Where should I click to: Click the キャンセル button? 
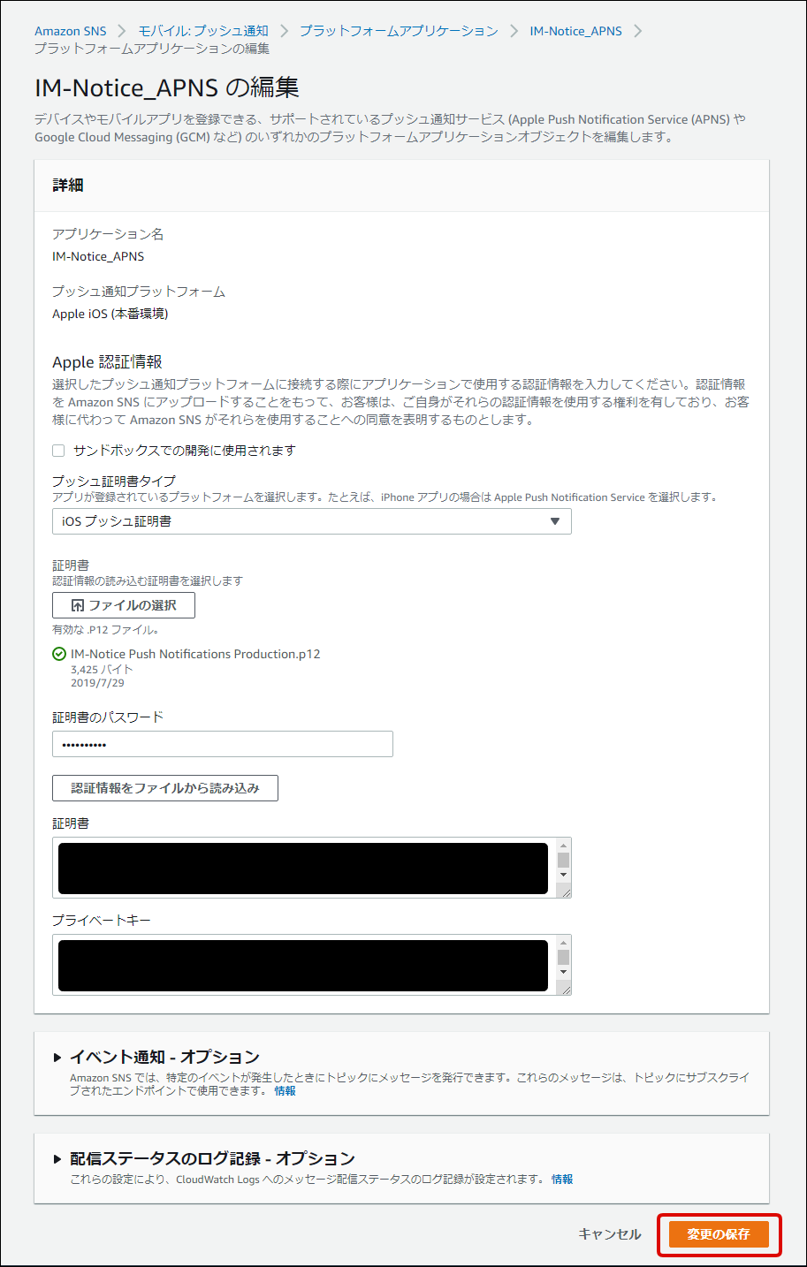coord(610,1234)
